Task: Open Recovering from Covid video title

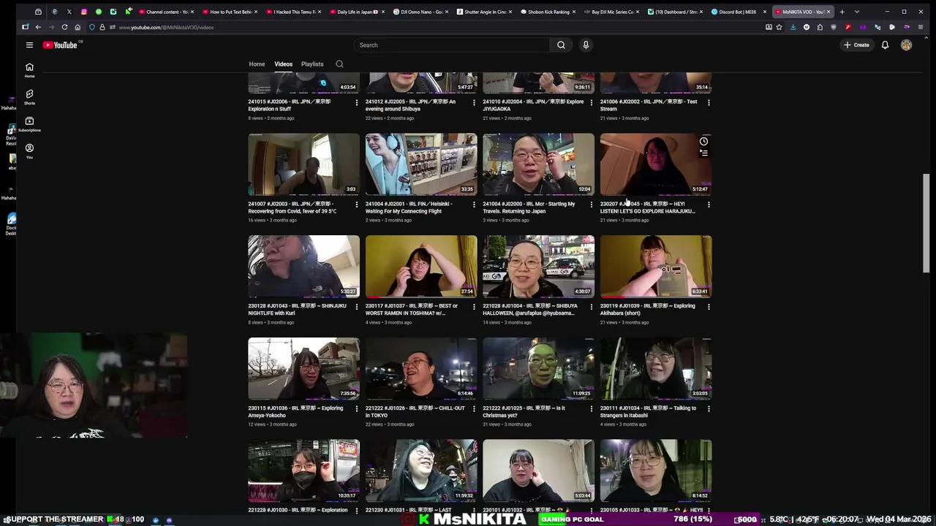Action: pyautogui.click(x=292, y=207)
